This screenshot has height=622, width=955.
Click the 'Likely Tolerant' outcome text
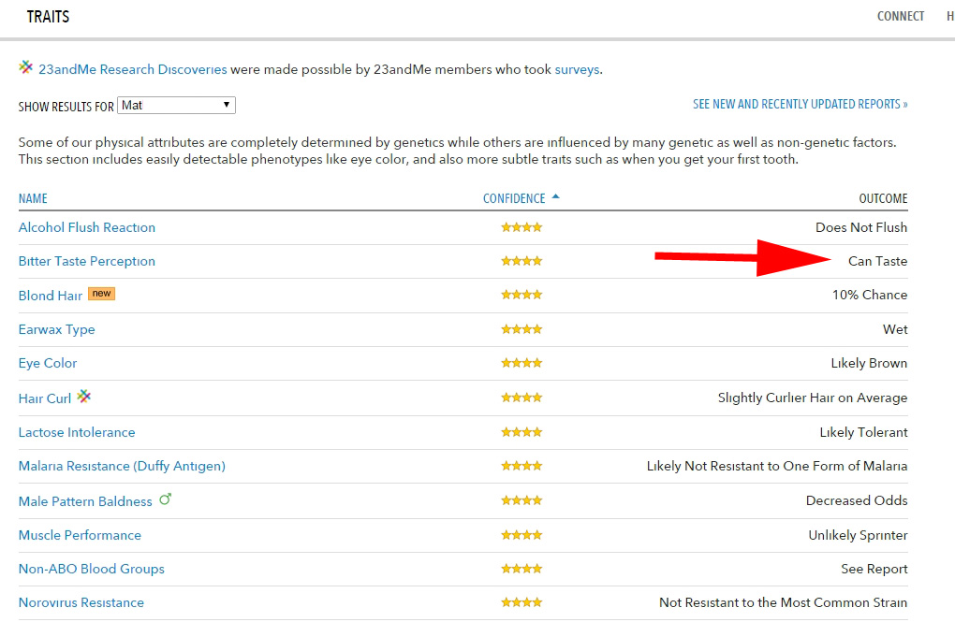pos(863,433)
